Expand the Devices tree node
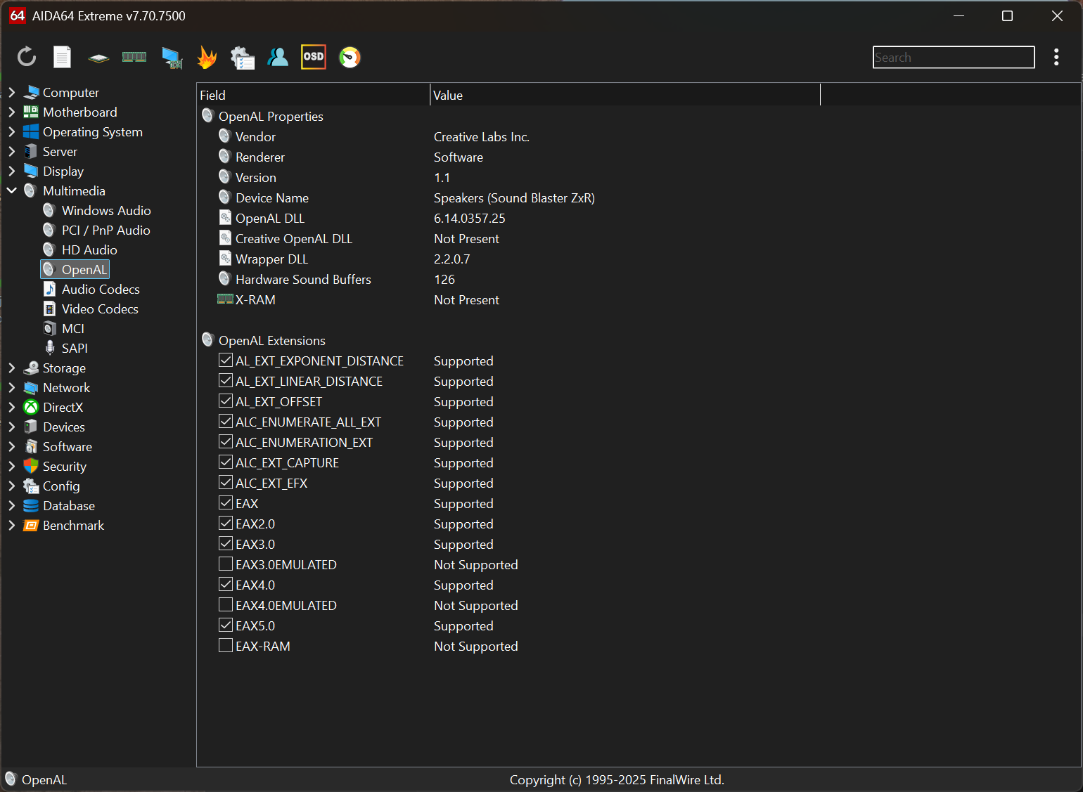Viewport: 1083px width, 792px height. [x=11, y=427]
